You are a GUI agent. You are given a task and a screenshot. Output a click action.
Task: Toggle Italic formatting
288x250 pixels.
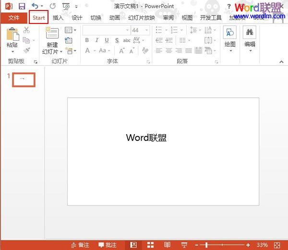tap(97, 40)
